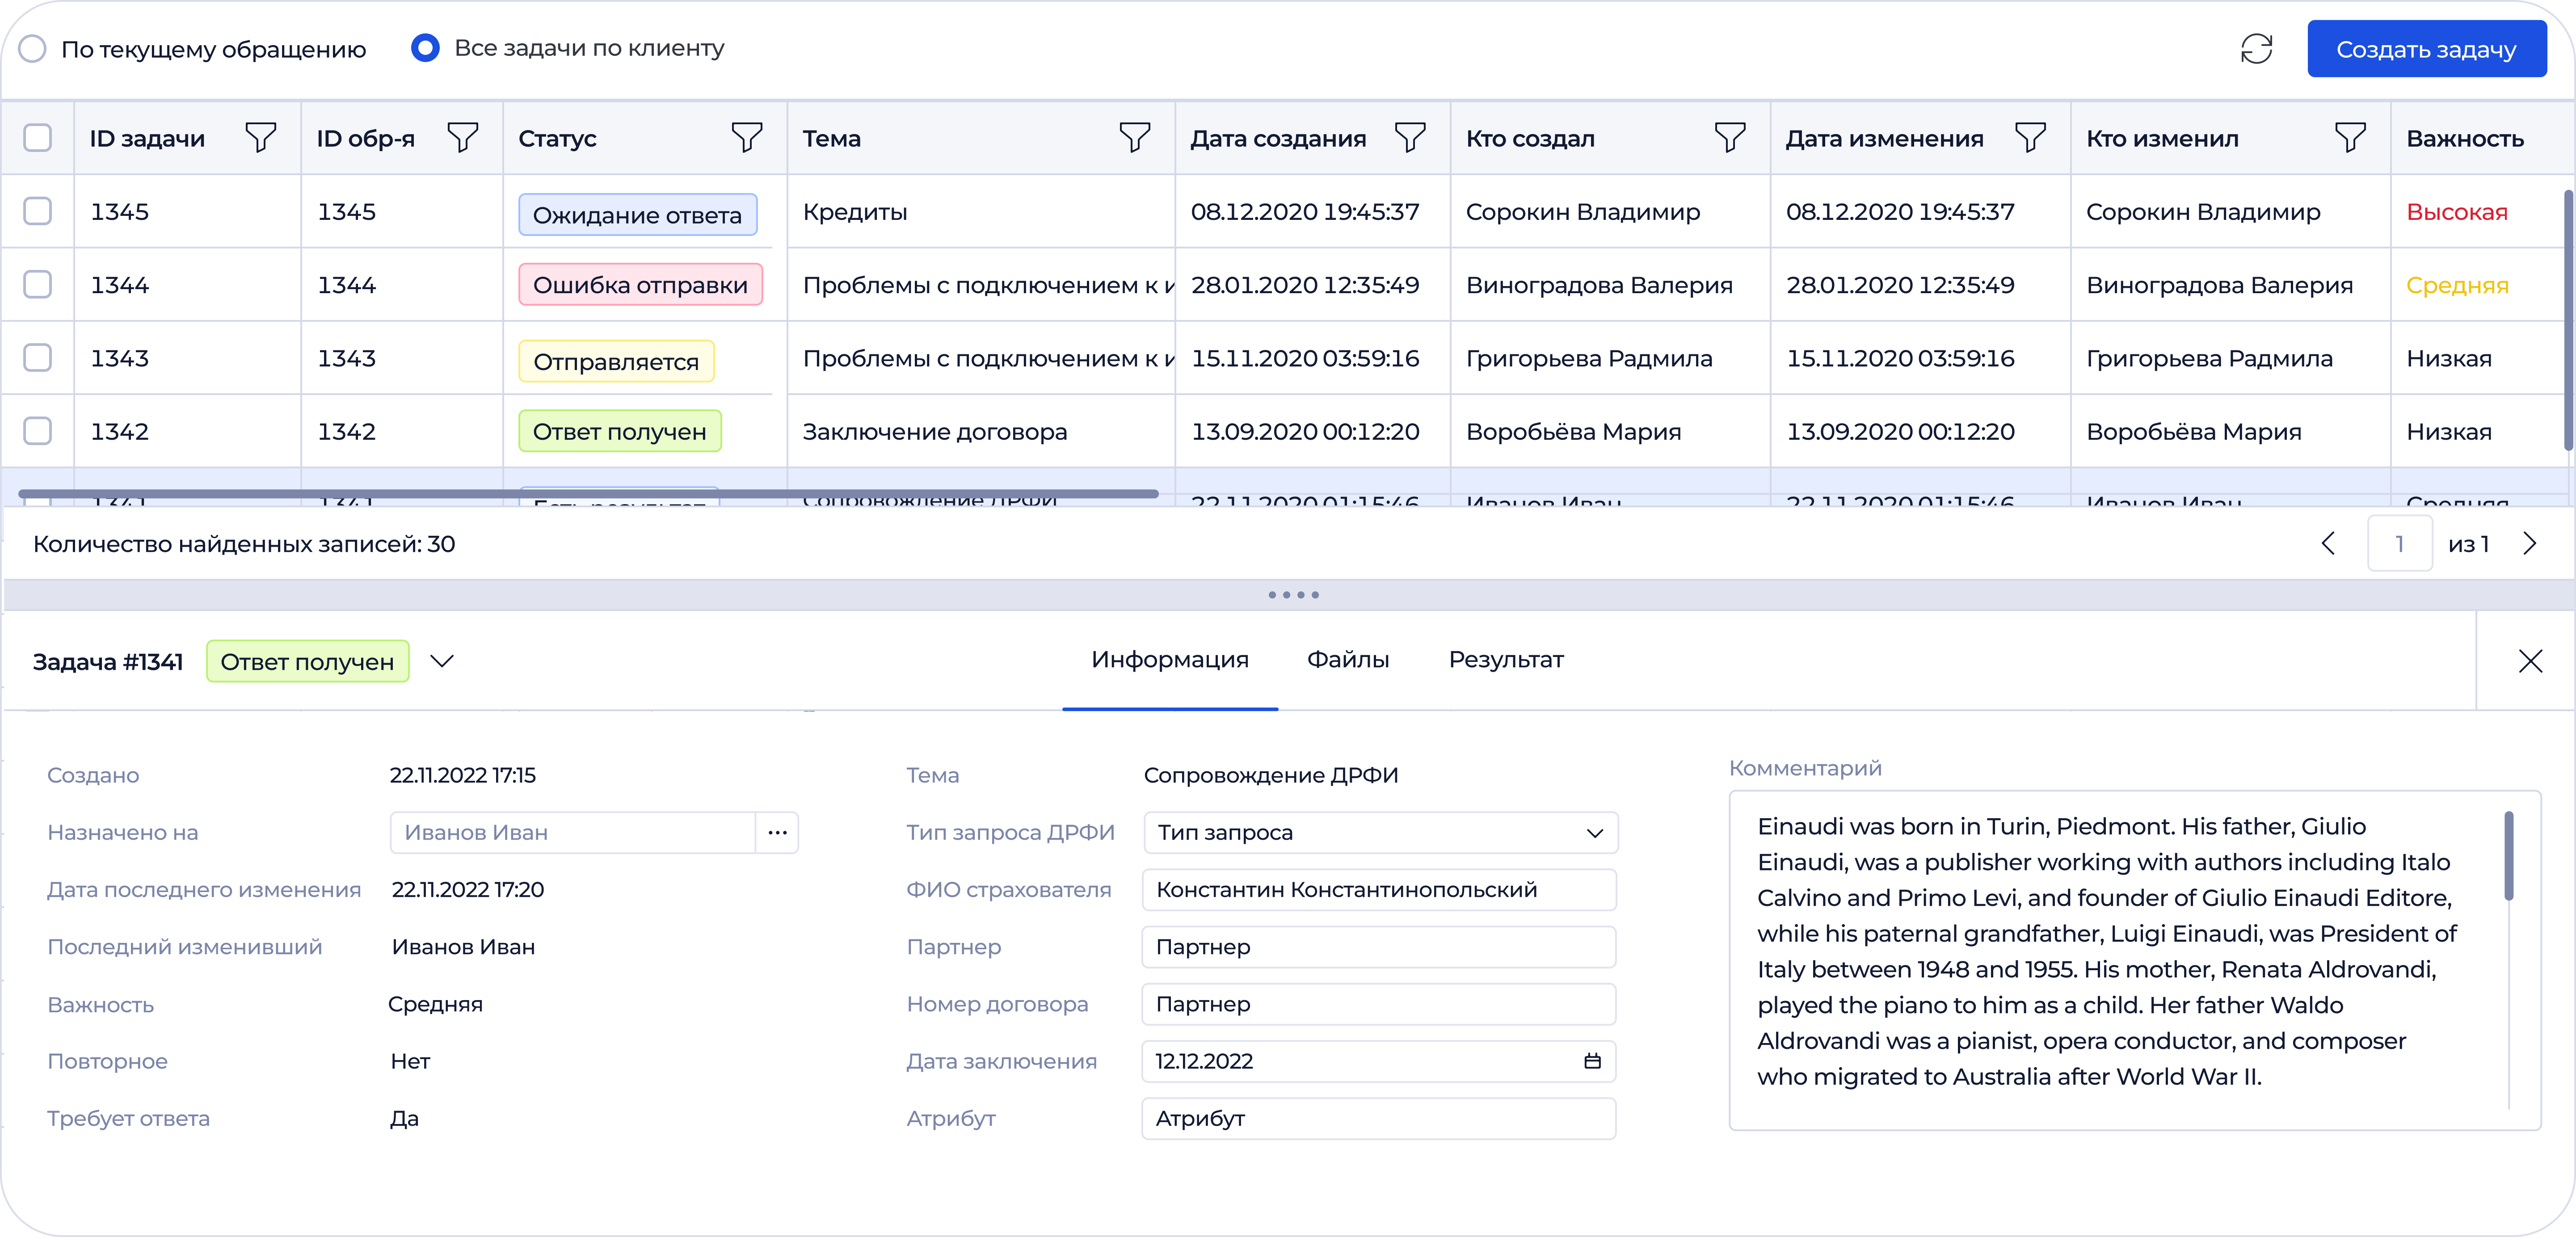Open calendar picker in Дата заключения

1592,1061
